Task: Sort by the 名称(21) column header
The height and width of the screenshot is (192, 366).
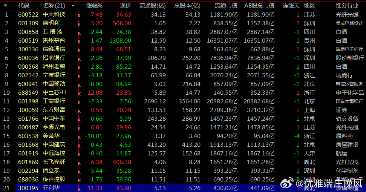Action: (54, 6)
